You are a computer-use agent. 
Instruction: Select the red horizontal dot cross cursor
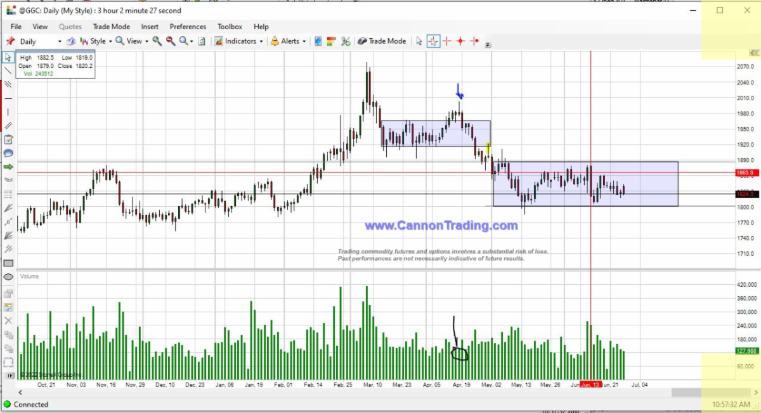(x=474, y=41)
